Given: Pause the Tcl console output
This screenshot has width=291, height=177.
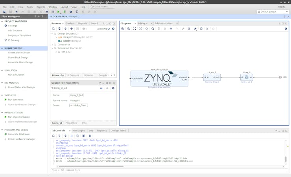Looking at the screenshot, I should 72,136.
